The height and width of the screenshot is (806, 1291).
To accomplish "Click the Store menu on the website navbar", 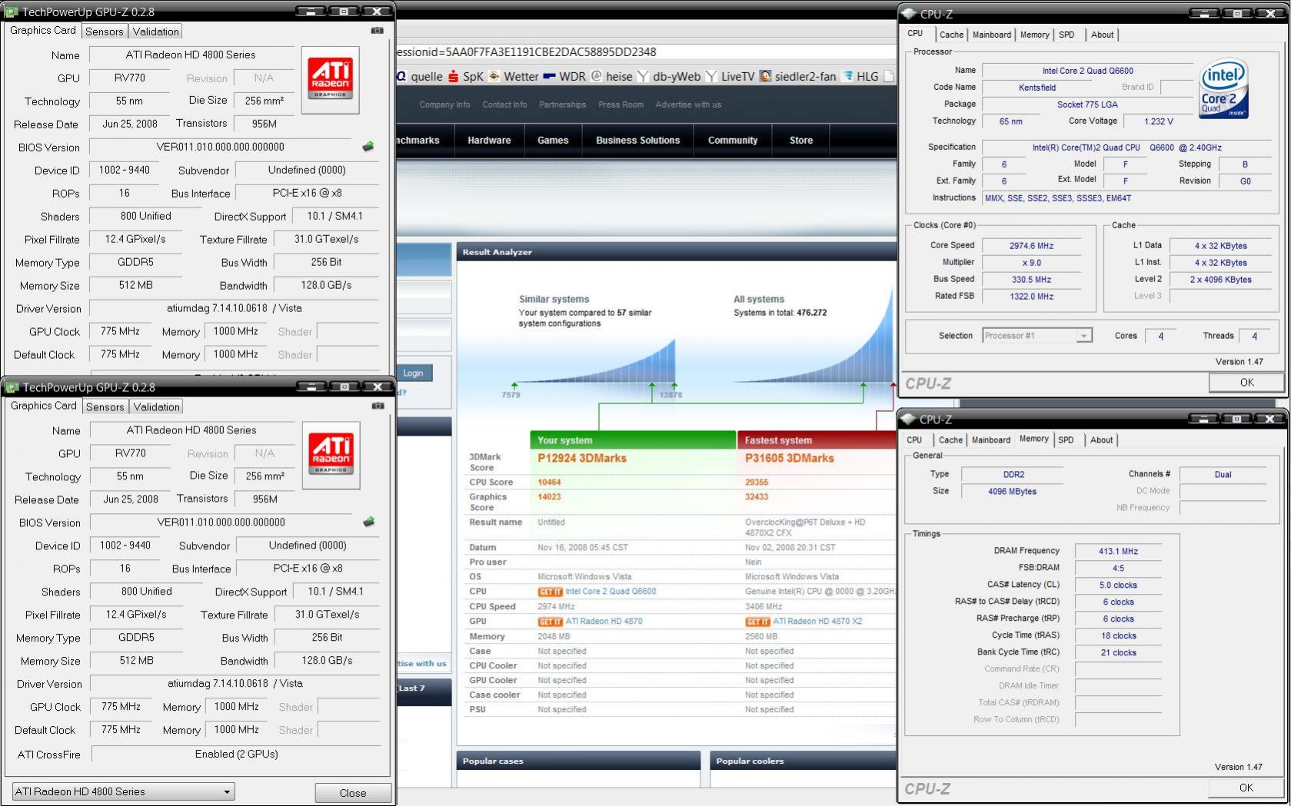I will point(801,141).
